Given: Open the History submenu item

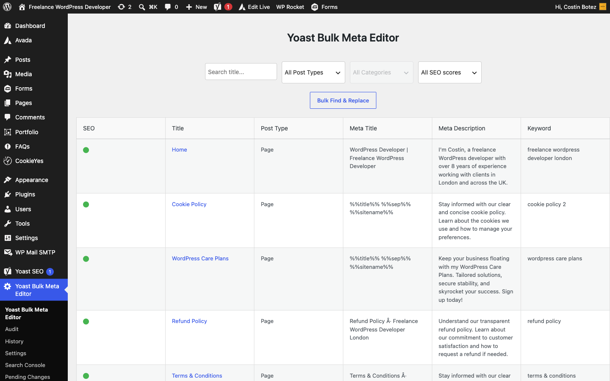Looking at the screenshot, I should [x=14, y=341].
